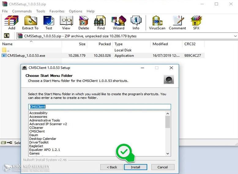Open the File menu
Screen dimensions: 238x174
pyautogui.click(x=5, y=11)
